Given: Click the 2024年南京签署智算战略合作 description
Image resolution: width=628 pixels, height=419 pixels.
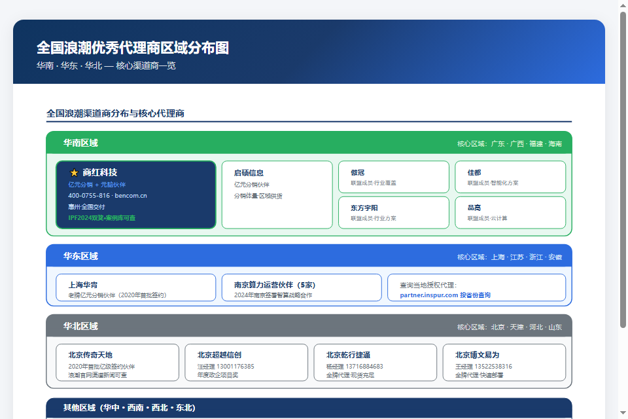Looking at the screenshot, I should pos(273,295).
